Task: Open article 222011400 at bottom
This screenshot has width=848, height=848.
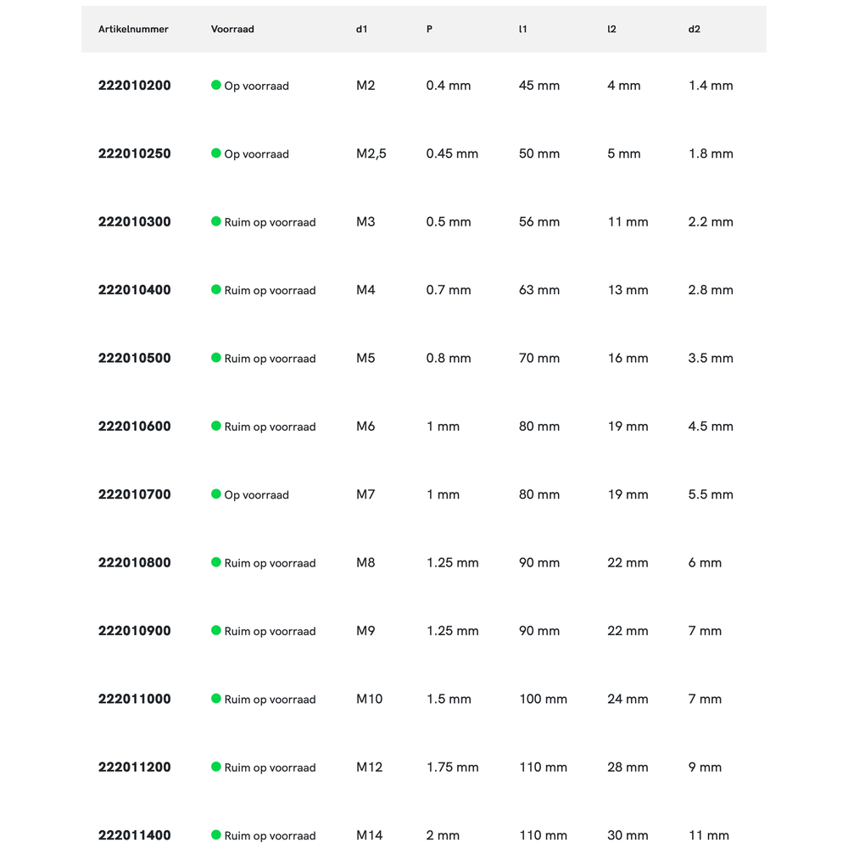Action: pyautogui.click(x=134, y=835)
